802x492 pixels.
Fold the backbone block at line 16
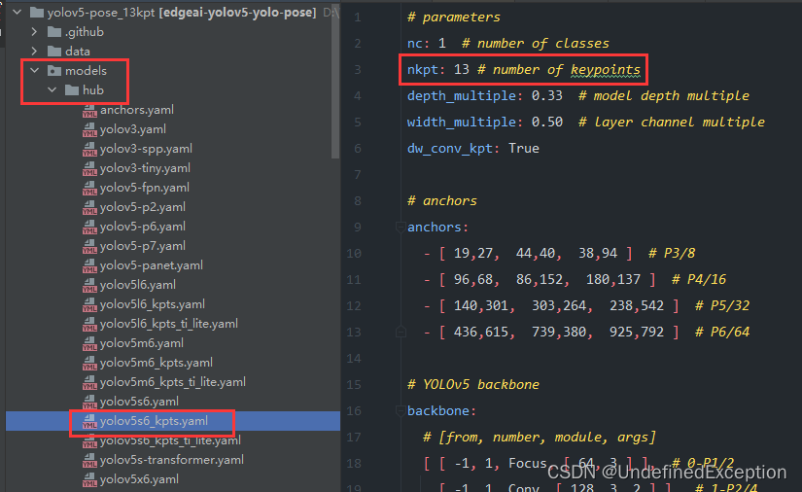point(401,410)
